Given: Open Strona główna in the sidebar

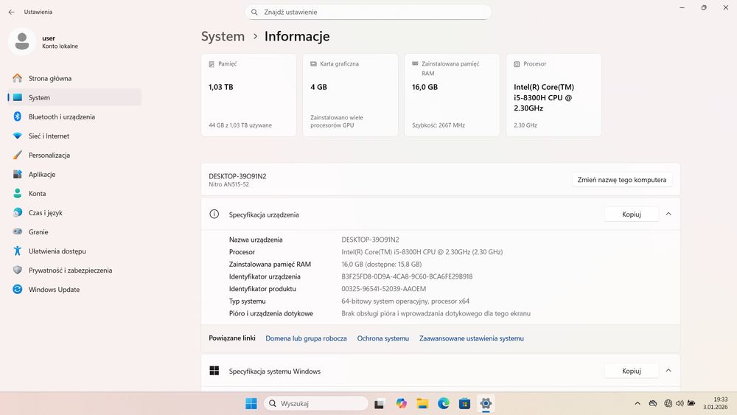Looking at the screenshot, I should (74, 78).
